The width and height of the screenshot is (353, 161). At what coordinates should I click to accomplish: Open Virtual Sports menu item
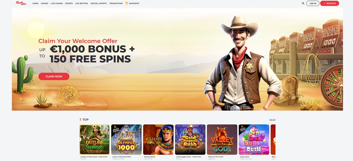click(98, 4)
